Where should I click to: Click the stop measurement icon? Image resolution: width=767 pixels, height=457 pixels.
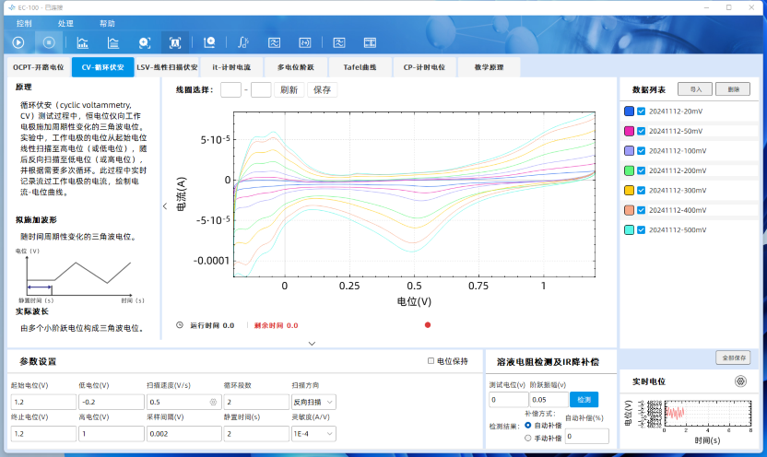click(x=50, y=42)
